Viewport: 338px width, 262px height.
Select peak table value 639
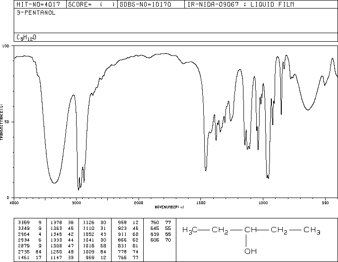tap(155, 234)
